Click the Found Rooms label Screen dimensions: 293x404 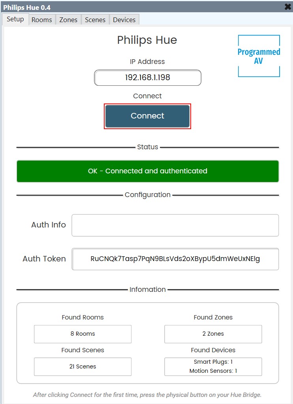click(83, 318)
